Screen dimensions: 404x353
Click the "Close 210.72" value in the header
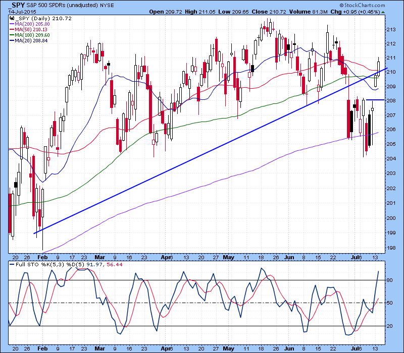(269, 12)
